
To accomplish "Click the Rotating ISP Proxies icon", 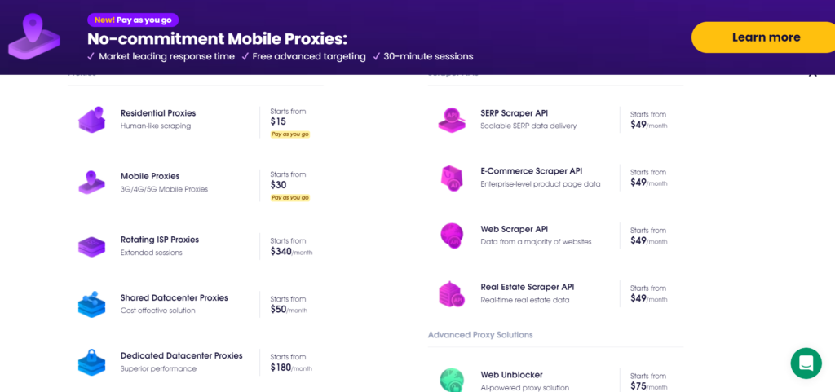I will point(91,245).
